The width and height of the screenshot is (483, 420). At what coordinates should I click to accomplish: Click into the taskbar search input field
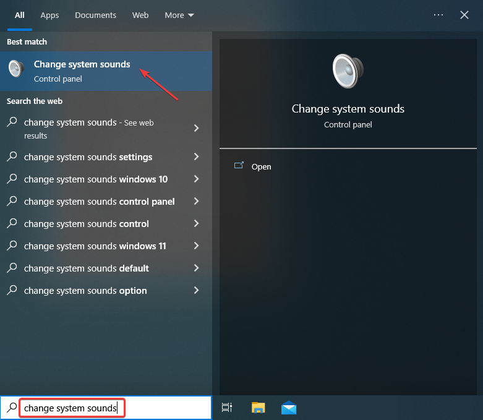pos(106,408)
